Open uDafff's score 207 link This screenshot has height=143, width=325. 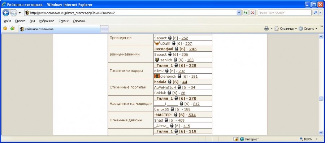coord(188,44)
